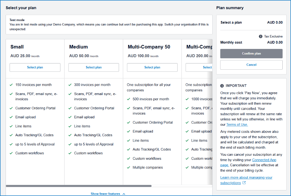Open the Terms of Use link

click(237, 124)
